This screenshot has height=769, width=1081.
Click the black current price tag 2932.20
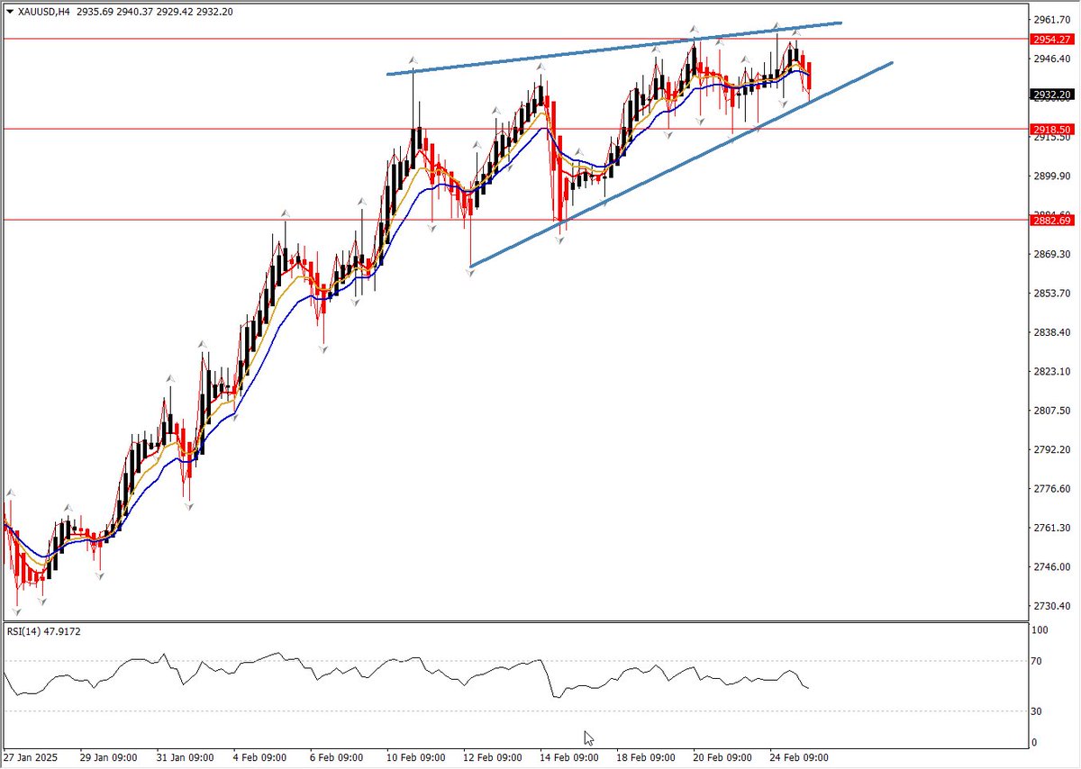tap(1053, 94)
